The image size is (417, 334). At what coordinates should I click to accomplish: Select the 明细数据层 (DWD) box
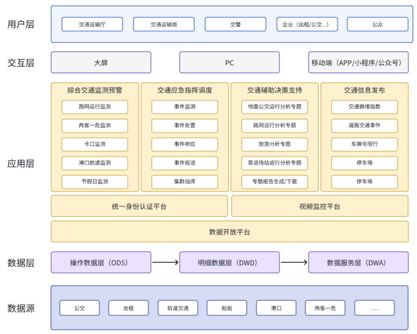point(229,262)
